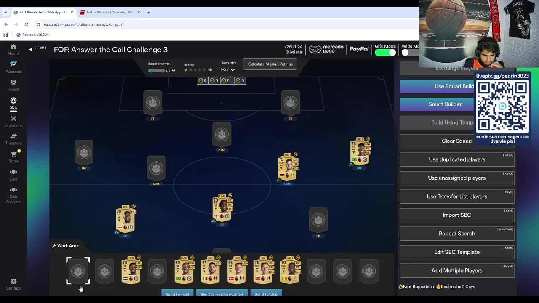Select the bracket-highlighted empty Work Area slot
539x303 pixels.
78,271
